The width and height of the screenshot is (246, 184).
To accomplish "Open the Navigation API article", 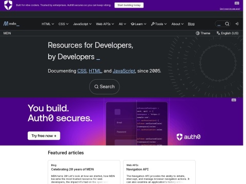I will pyautogui.click(x=137, y=169).
